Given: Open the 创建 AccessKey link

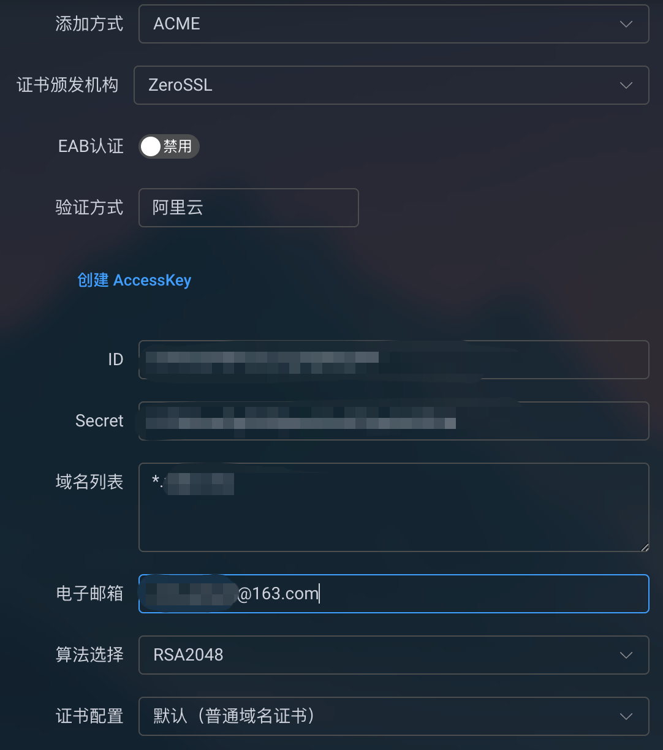Looking at the screenshot, I should click(x=134, y=280).
